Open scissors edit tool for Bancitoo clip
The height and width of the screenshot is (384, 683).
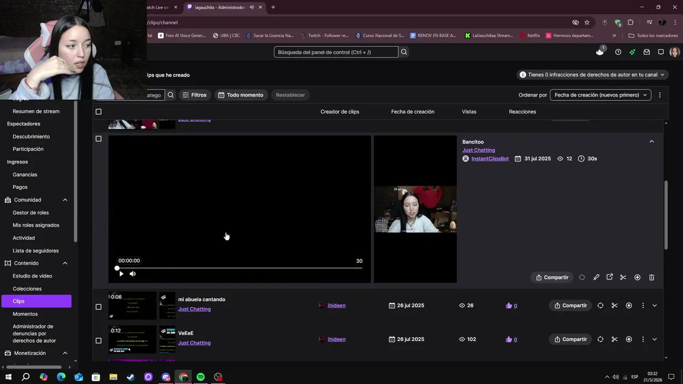click(623, 277)
